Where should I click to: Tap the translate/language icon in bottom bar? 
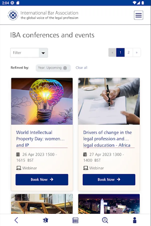point(46,220)
